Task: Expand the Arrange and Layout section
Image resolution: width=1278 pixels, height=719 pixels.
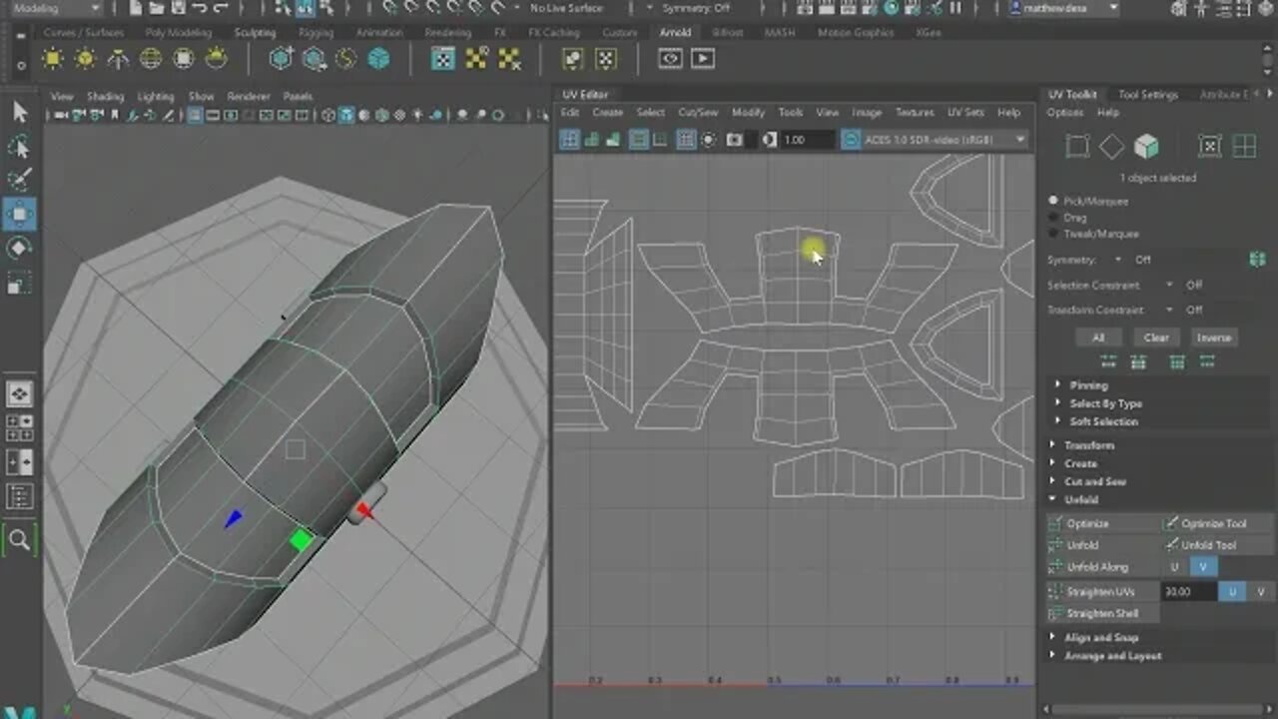Action: 1112,656
